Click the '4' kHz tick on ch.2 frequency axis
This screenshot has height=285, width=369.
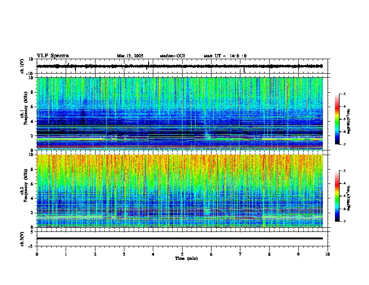click(32, 198)
